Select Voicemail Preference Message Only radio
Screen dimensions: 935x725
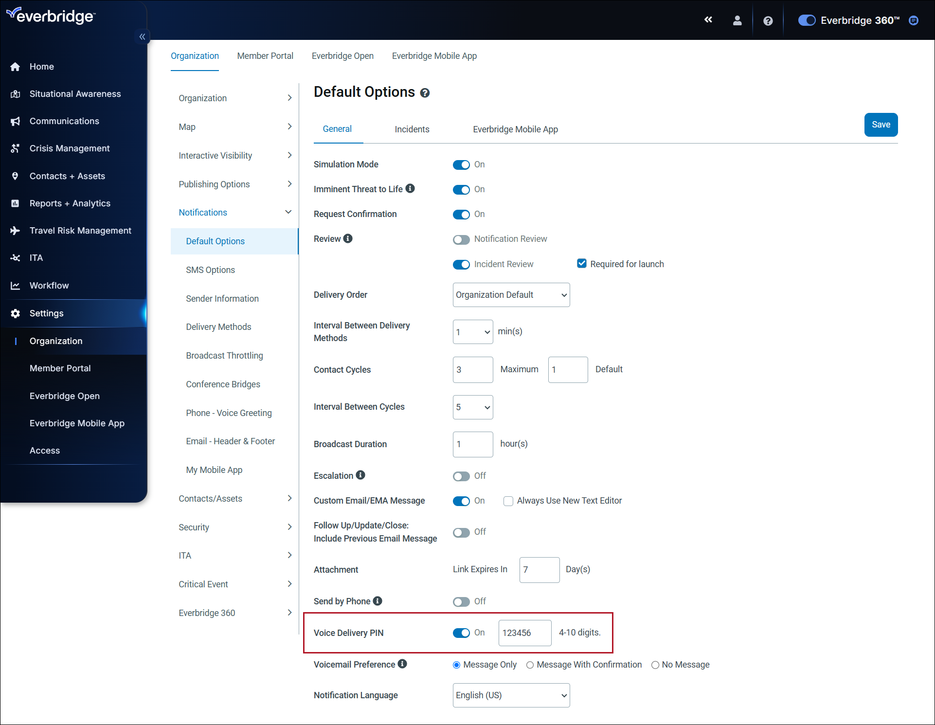click(456, 665)
